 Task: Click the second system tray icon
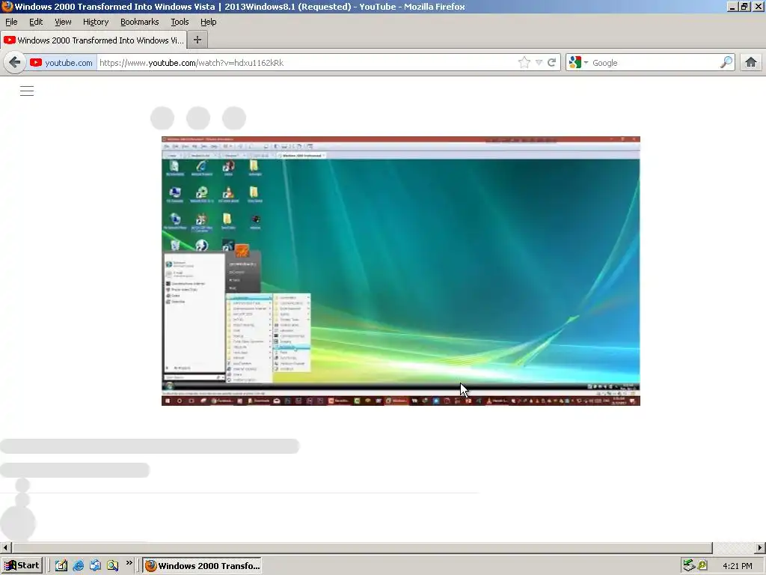click(702, 565)
